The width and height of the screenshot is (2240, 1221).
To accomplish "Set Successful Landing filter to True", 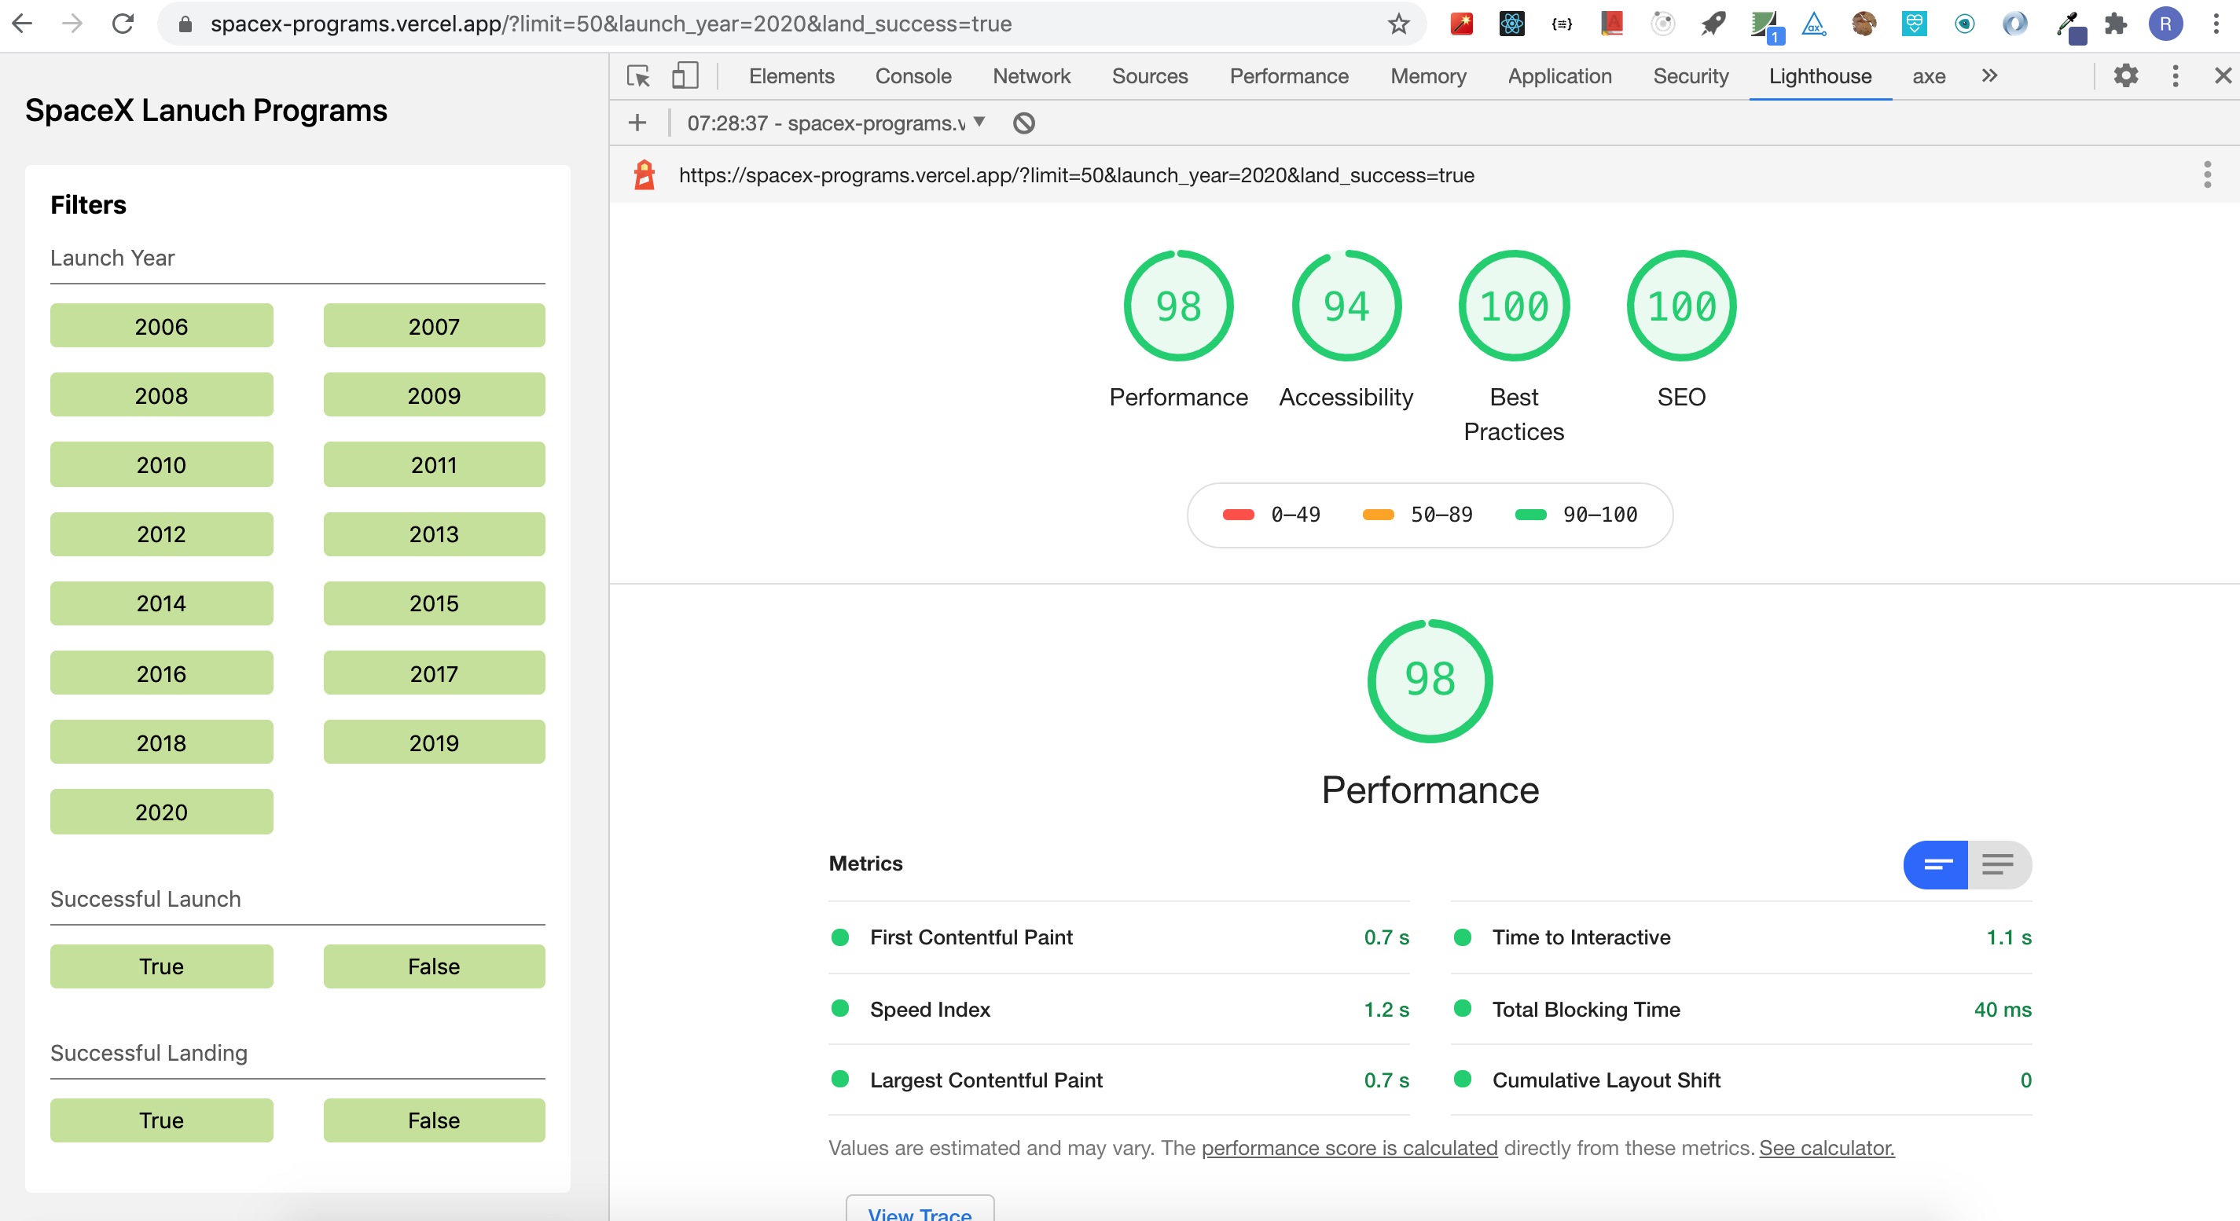I will [x=162, y=1120].
